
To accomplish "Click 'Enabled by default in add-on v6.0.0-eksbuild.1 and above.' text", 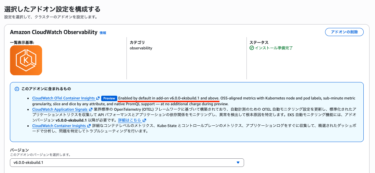I will click(169, 98).
